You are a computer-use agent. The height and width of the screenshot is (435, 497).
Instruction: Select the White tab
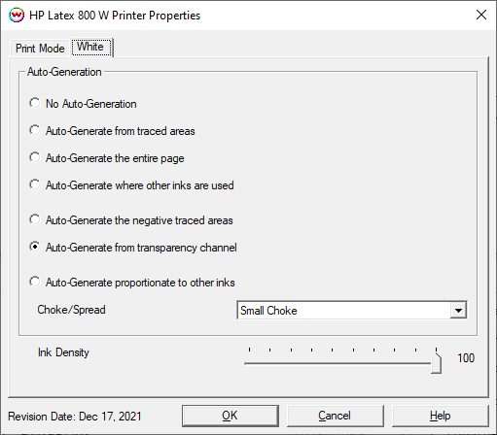click(91, 47)
